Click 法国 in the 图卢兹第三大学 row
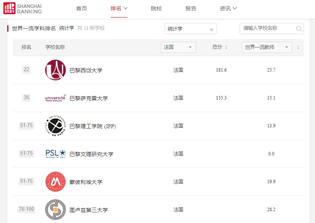This screenshot has height=223, width=315. [178, 210]
